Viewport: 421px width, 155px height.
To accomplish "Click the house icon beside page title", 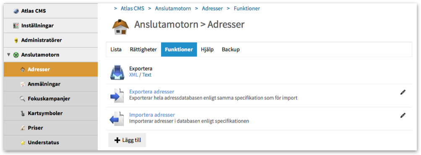I will coord(120,27).
